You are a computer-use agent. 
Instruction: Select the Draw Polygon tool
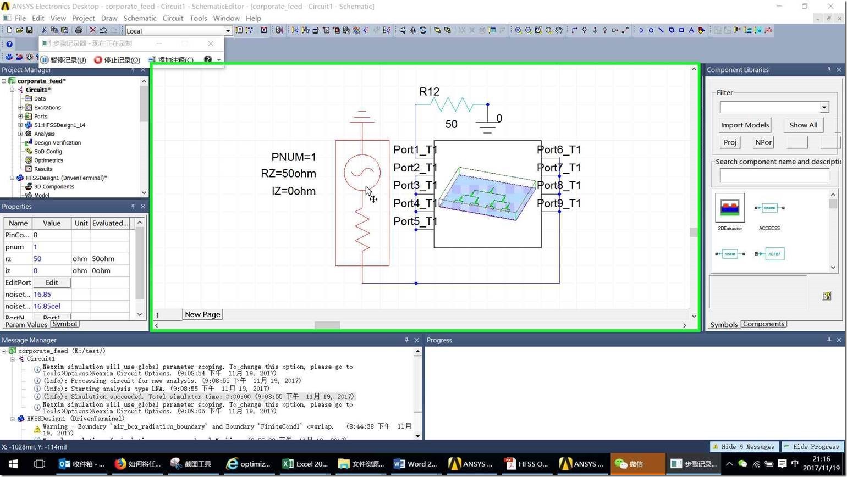point(672,30)
